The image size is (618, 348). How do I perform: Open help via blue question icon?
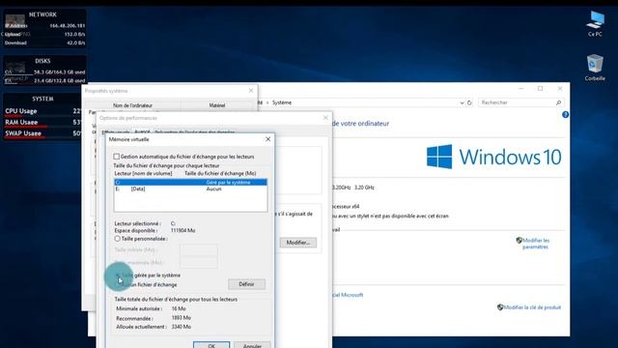(x=565, y=115)
